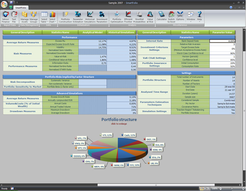
Task: Click the Advanced Simulations header
Action: (x=69, y=93)
